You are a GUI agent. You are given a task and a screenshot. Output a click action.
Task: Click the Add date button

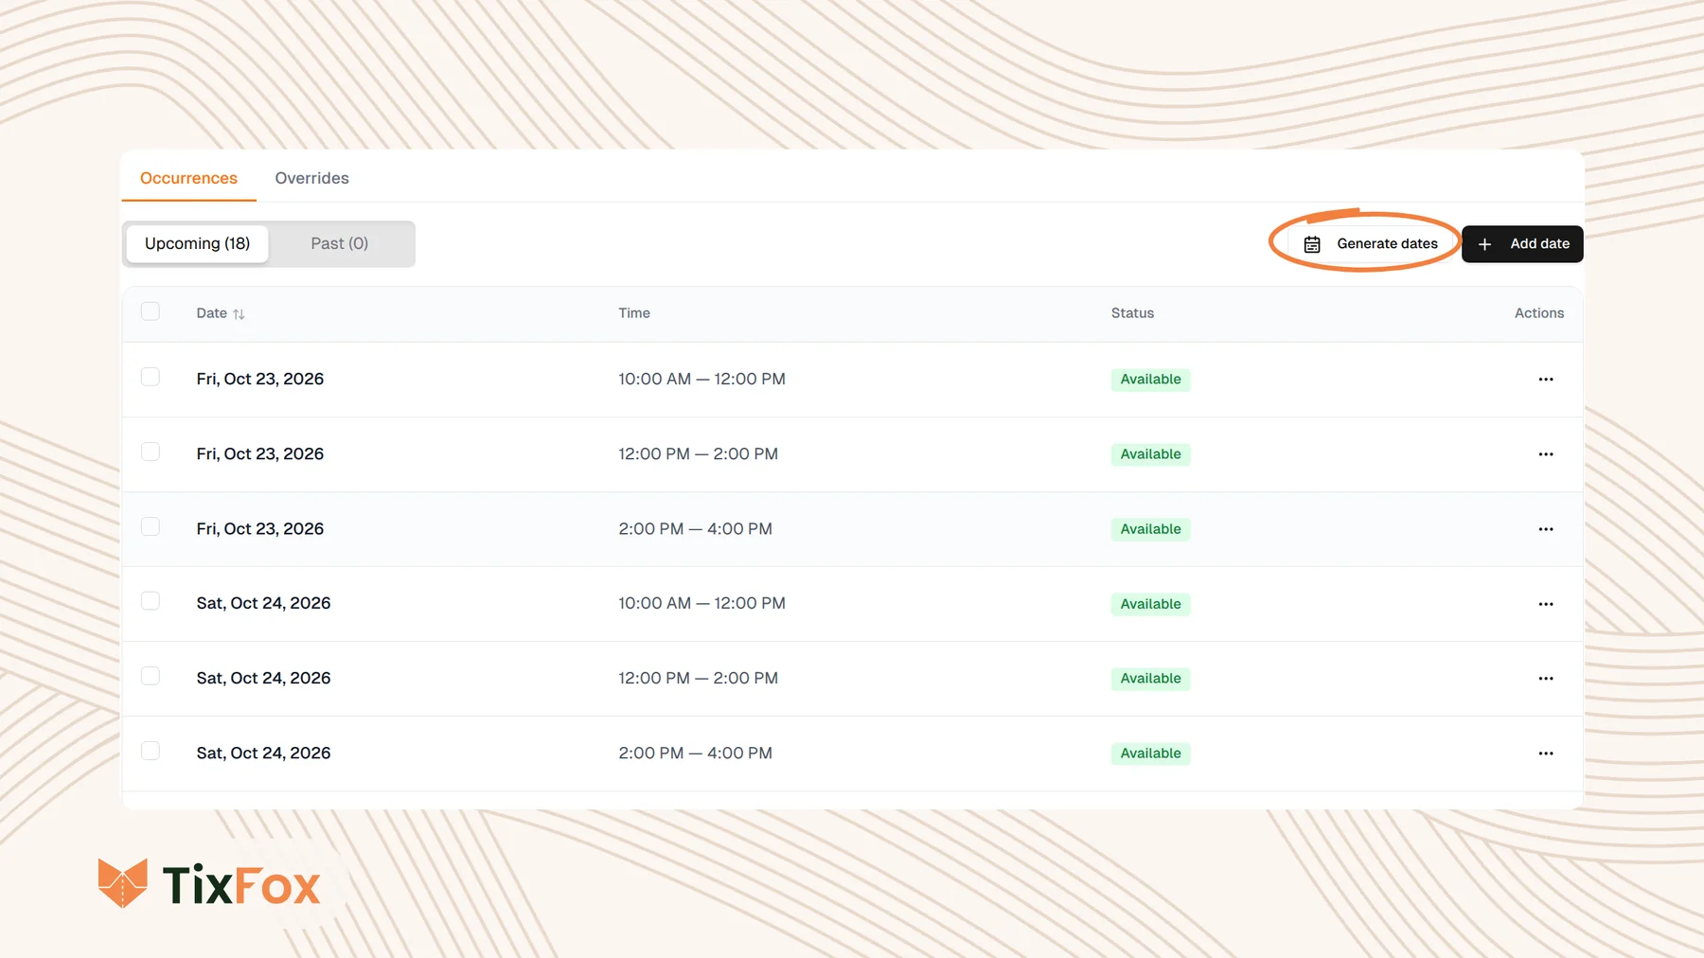click(1522, 244)
